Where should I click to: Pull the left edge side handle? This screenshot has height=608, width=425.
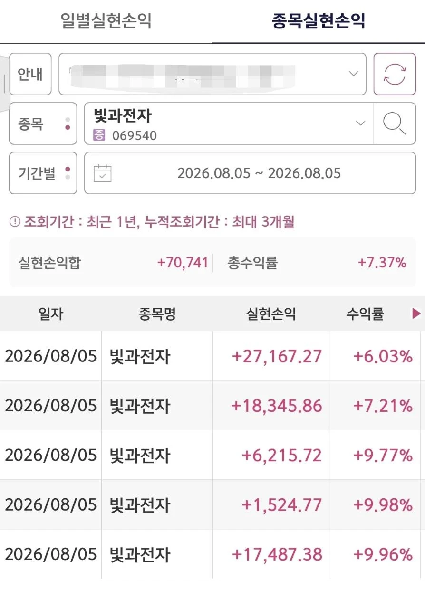click(x=4, y=84)
